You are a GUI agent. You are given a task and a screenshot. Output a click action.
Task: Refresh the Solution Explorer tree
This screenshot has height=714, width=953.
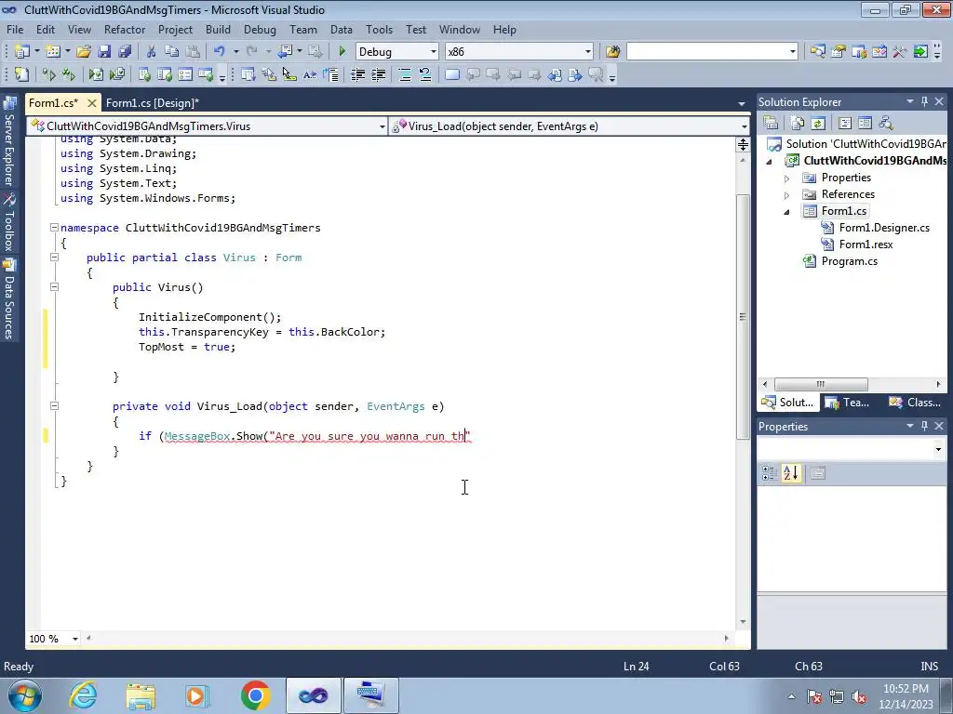click(x=818, y=124)
